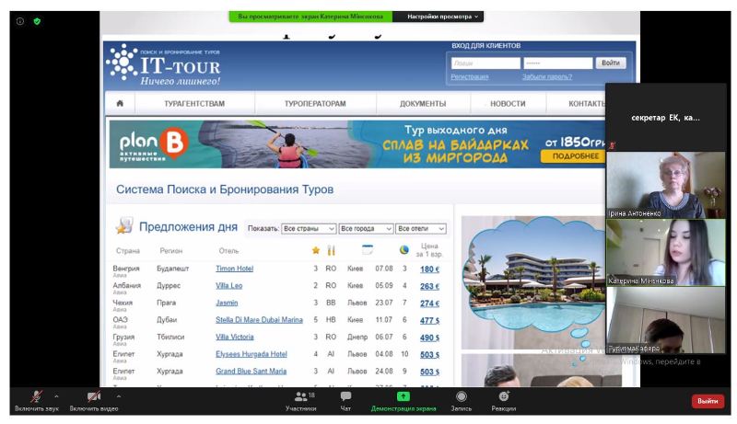
Task: Click the star rating column icon
Action: click(x=316, y=250)
